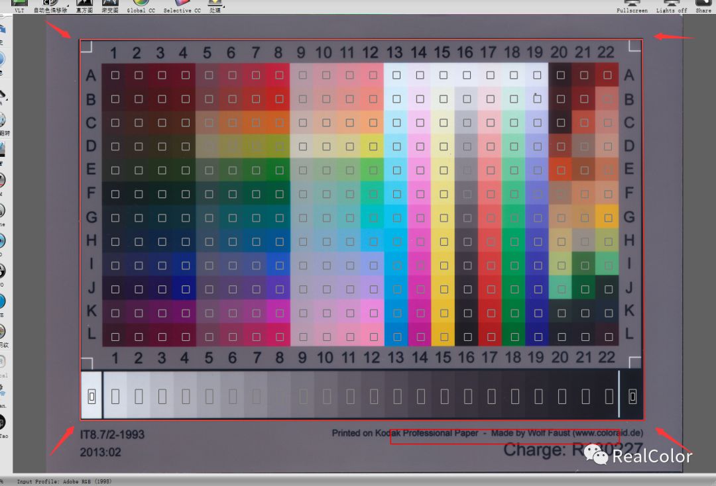Click the 渐变图 toolbar icon
The width and height of the screenshot is (716, 486).
(x=109, y=5)
